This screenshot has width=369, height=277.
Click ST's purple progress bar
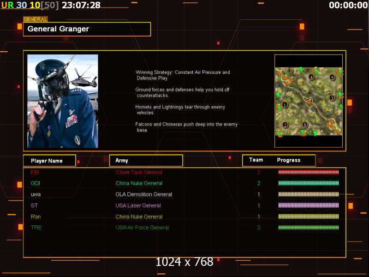(x=309, y=205)
